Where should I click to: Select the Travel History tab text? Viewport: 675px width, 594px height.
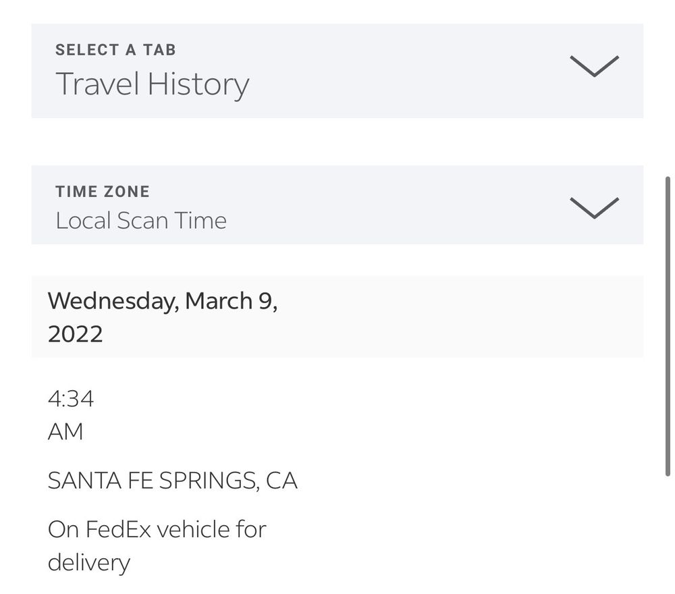(152, 84)
